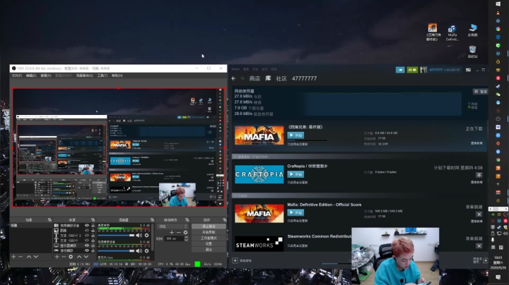Collapse the scheduled updates section in Steam
The width and height of the screenshot is (509, 285).
click(235, 157)
